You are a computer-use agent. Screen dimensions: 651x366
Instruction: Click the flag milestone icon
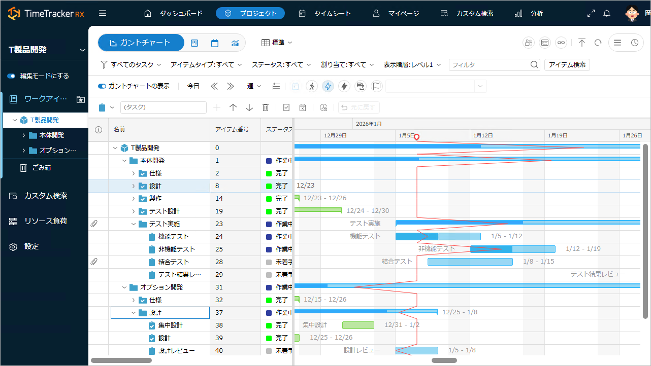376,86
